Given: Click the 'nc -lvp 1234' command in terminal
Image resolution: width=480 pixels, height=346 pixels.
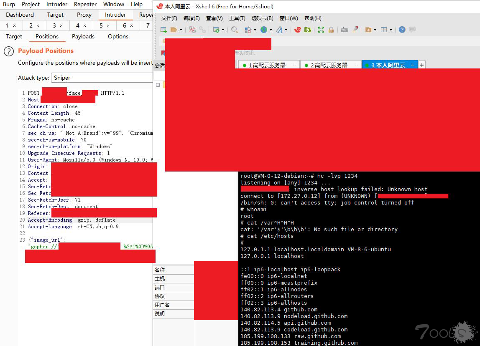Looking at the screenshot, I should [x=337, y=176].
